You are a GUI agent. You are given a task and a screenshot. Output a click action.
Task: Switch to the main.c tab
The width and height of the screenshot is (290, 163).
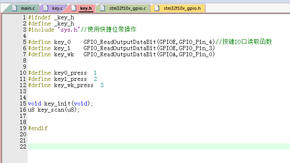[28, 8]
